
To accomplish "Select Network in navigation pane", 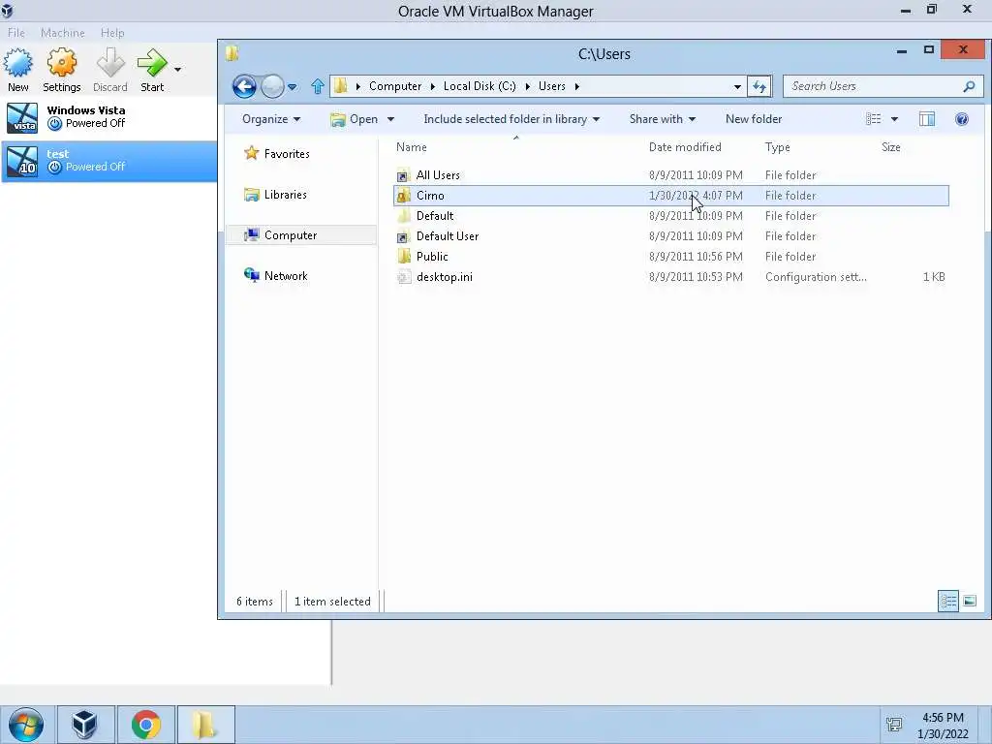I will point(276,276).
